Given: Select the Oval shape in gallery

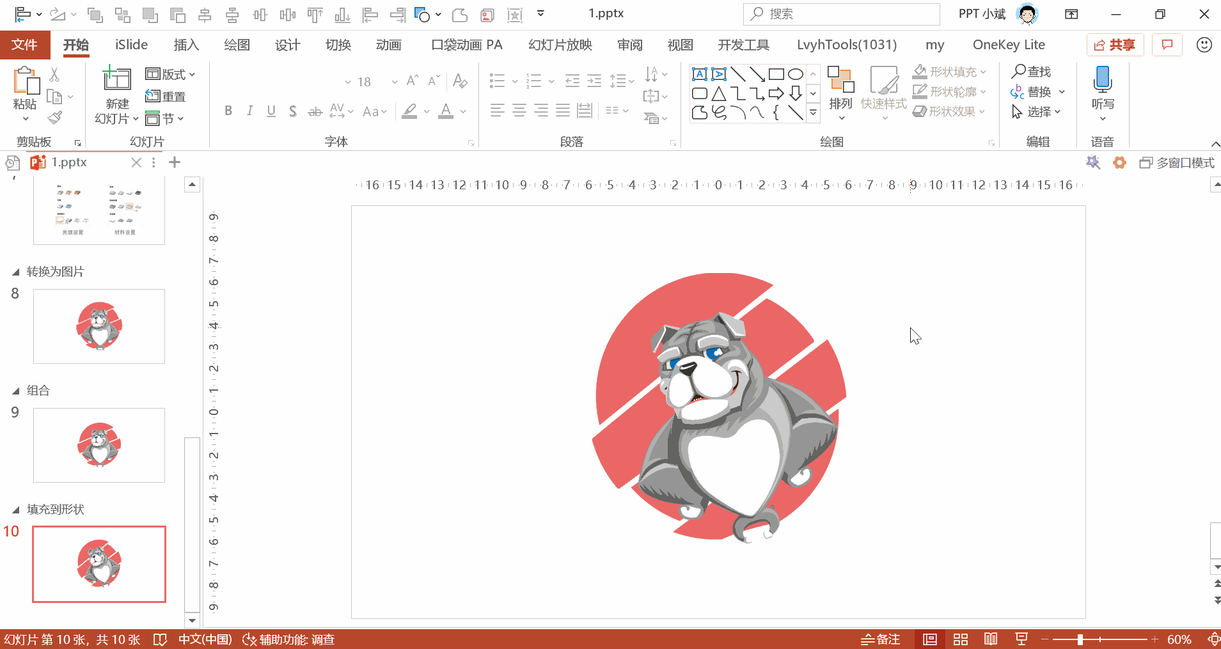Looking at the screenshot, I should 796,74.
